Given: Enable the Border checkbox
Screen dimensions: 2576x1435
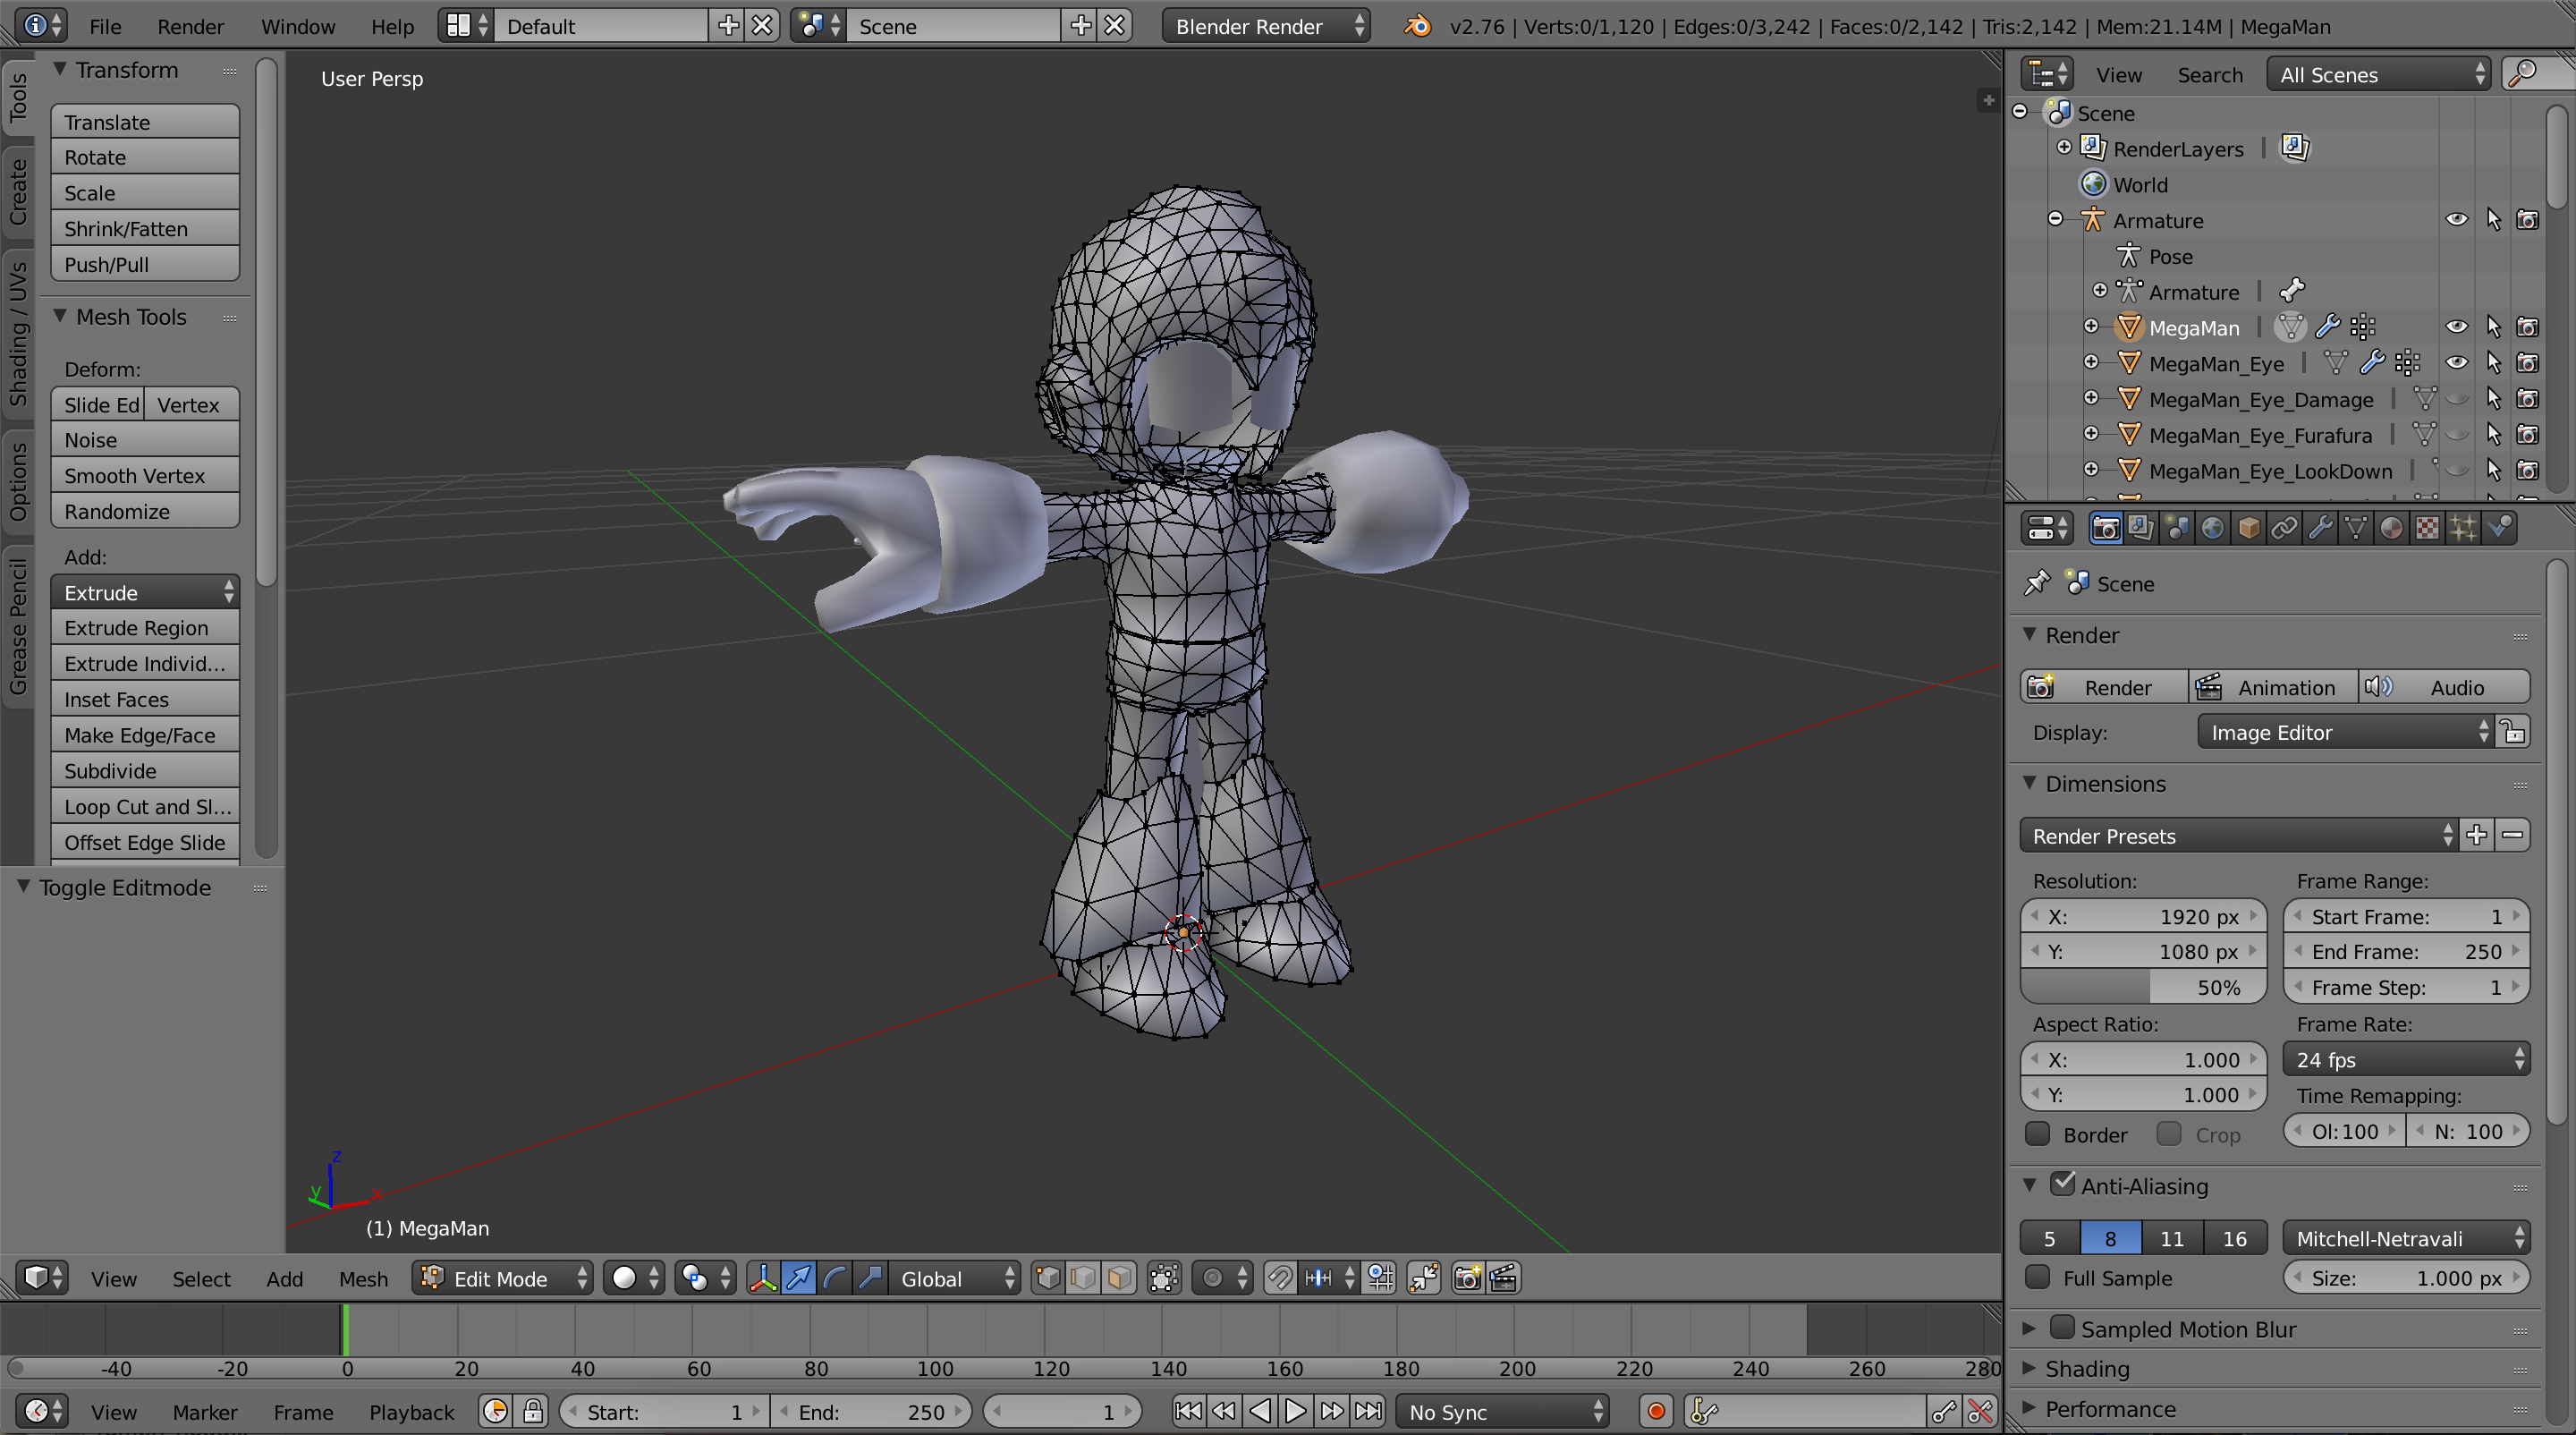Looking at the screenshot, I should pos(2037,1134).
